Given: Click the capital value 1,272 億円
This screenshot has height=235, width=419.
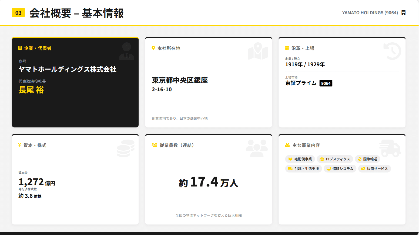Looking at the screenshot, I should pos(37,182).
